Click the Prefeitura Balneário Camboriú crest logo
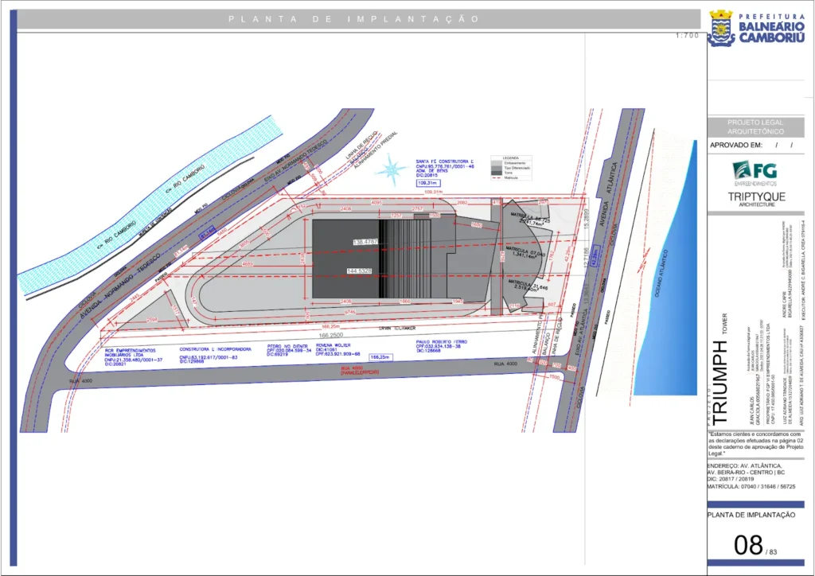This screenshot has width=815, height=576. point(720,29)
